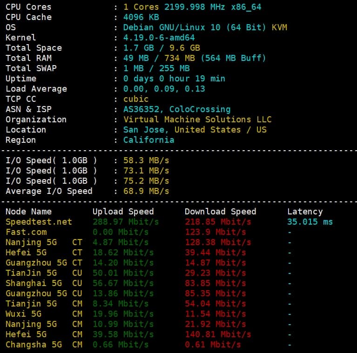Click the Kernel version 4.19.0-6-amd64
The image size is (357, 353).
point(159,38)
